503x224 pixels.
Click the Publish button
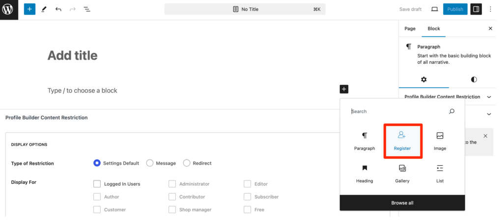tap(455, 9)
